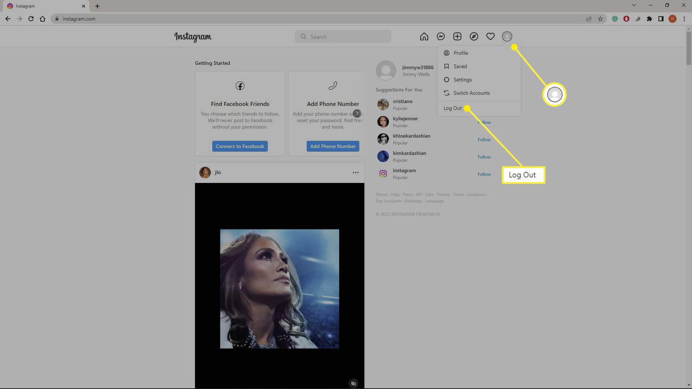Toggle the bookmark star in the address bar

tap(599, 19)
